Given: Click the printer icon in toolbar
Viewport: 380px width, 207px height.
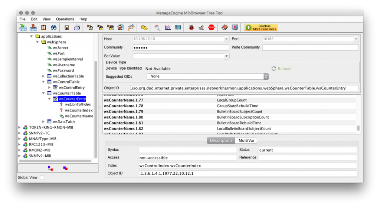Looking at the screenshot, I should click(77, 27).
